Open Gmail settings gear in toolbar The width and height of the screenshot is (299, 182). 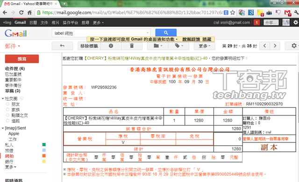(x=294, y=46)
